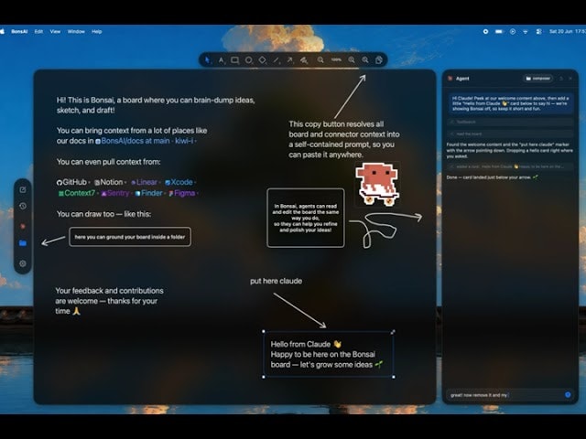
Task: Open the BonsAI/docs at main link
Action: click(x=133, y=141)
